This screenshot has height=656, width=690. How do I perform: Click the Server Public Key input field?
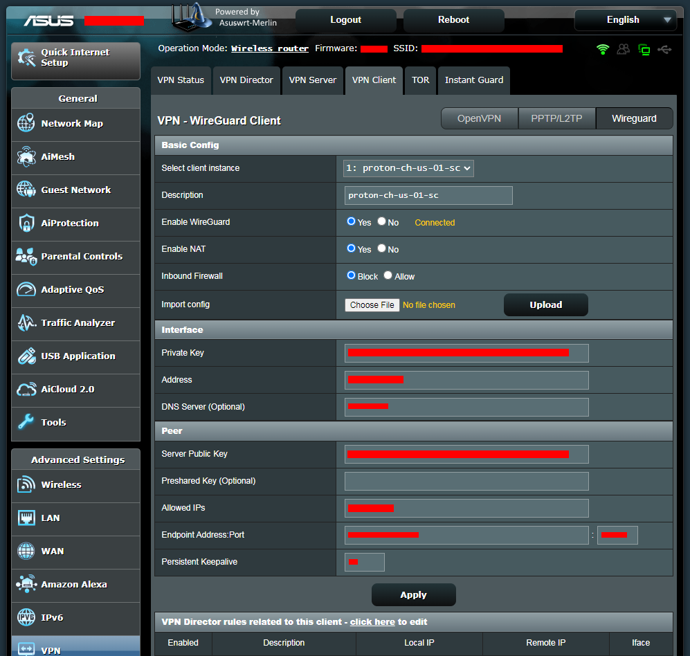(x=466, y=454)
